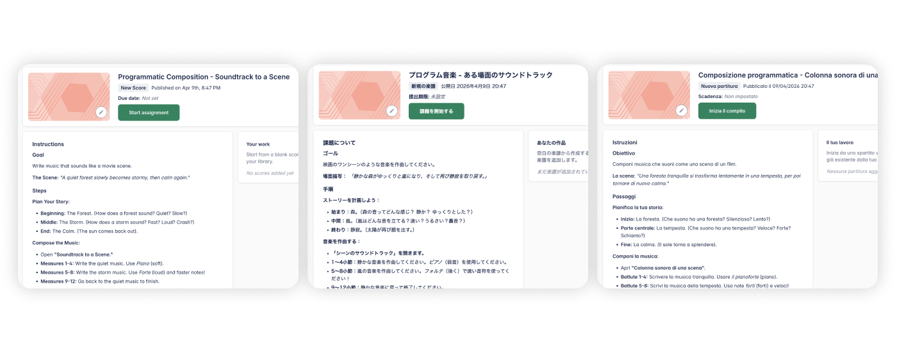The image size is (897, 359).
Task: Click the Goal heading
Action: click(x=38, y=154)
